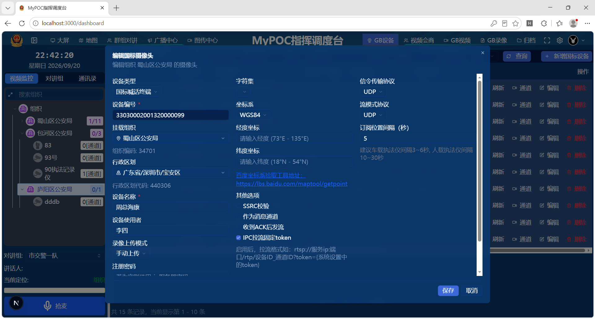Click the expand arrows icon beside 搜索组织
595x319 pixels.
[11, 94]
